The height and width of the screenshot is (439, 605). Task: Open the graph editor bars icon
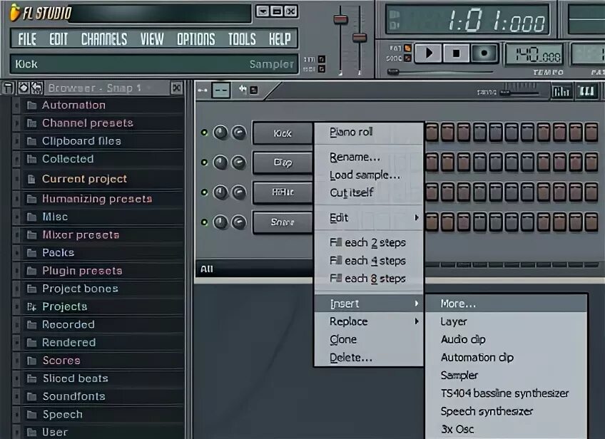561,91
